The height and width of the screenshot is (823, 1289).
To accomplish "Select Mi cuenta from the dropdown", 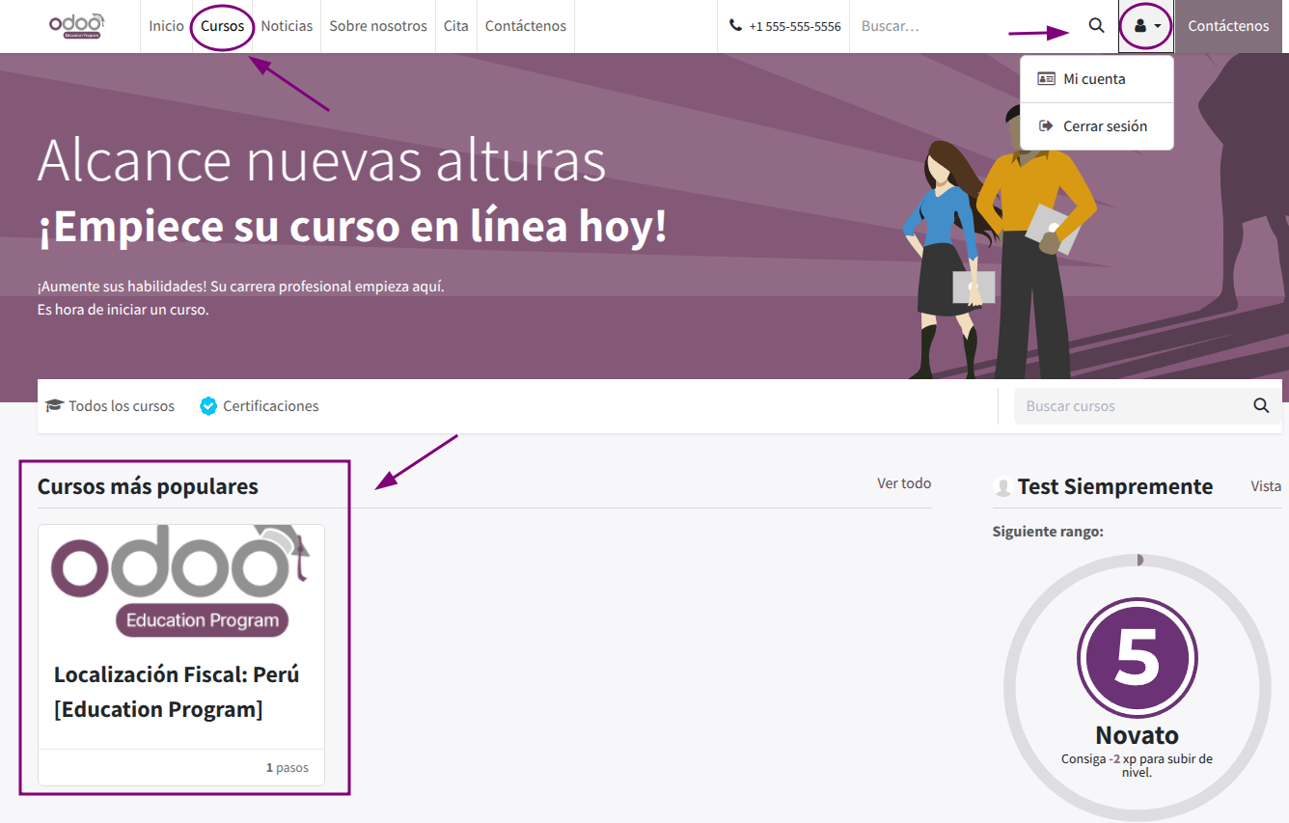I will pos(1097,79).
